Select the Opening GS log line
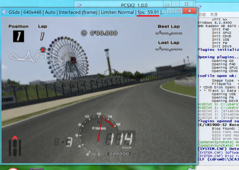The image size is (239, 170). [223, 61]
